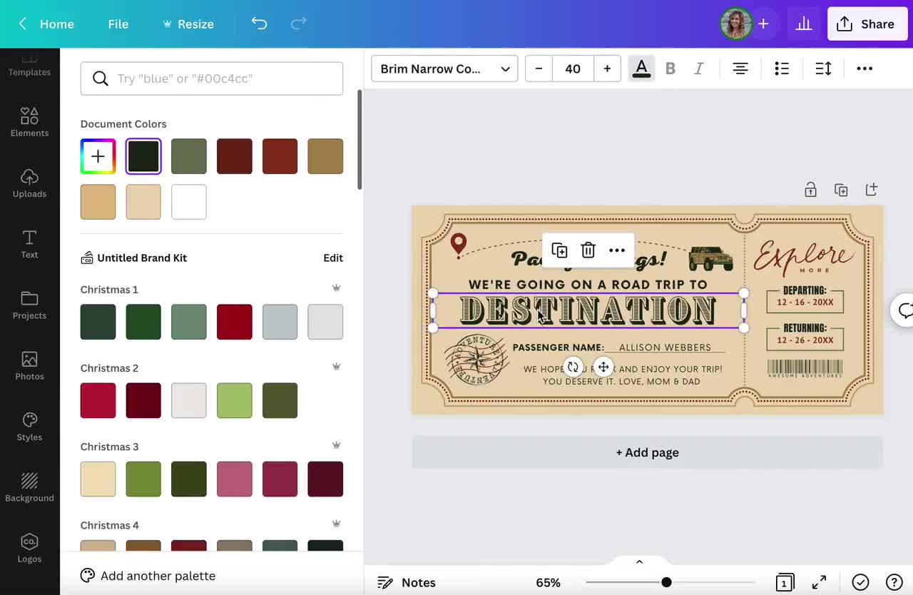Open the Uploads sidebar panel

point(29,183)
